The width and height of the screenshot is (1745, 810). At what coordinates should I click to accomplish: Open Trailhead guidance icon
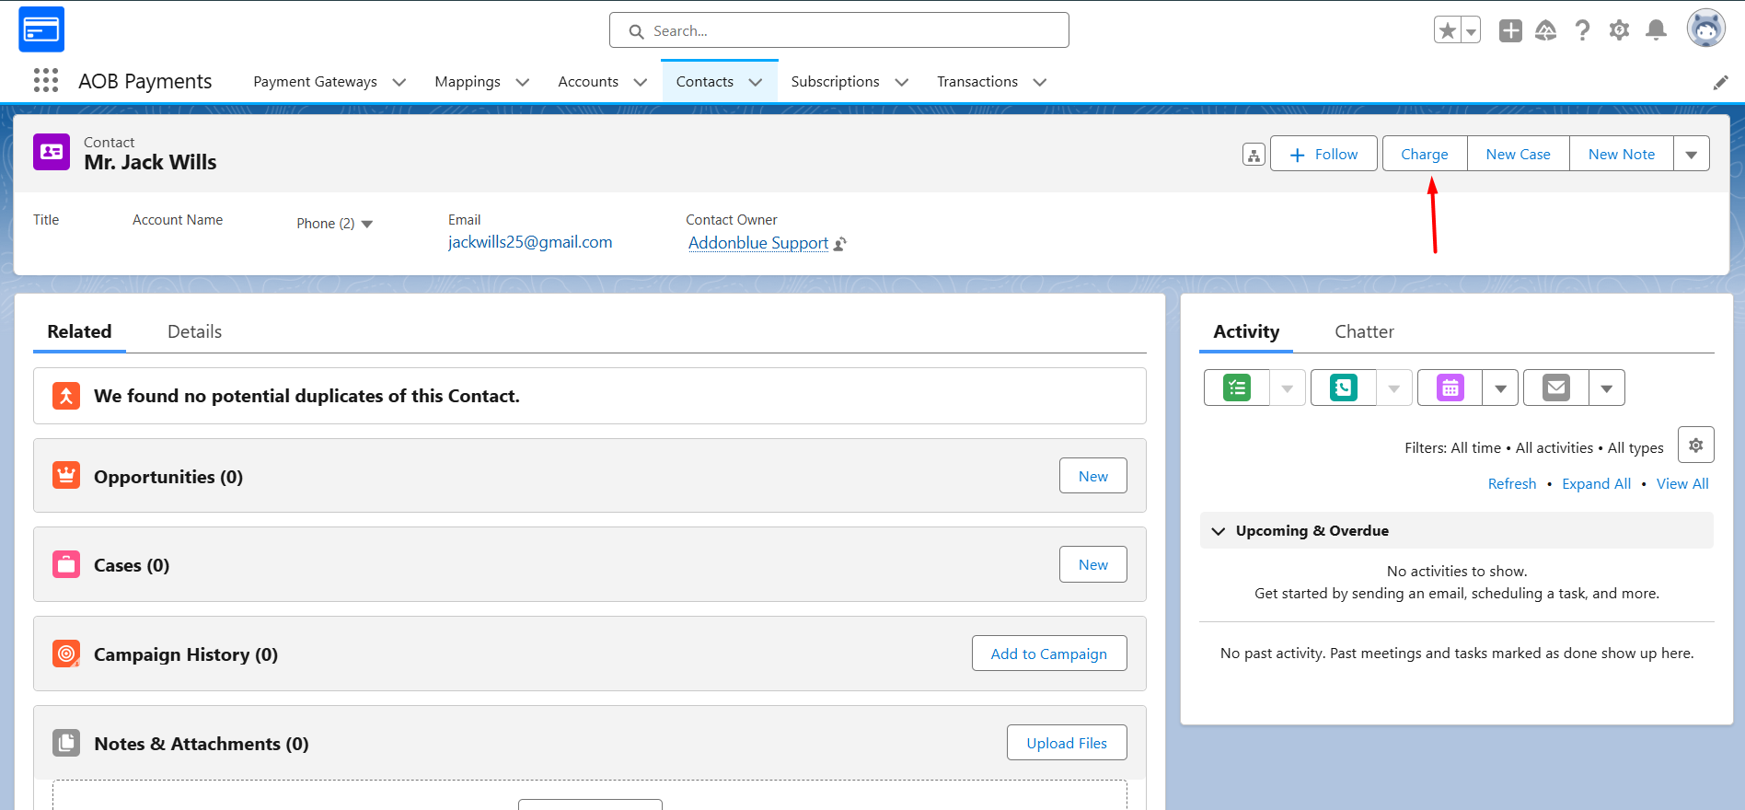(1546, 30)
